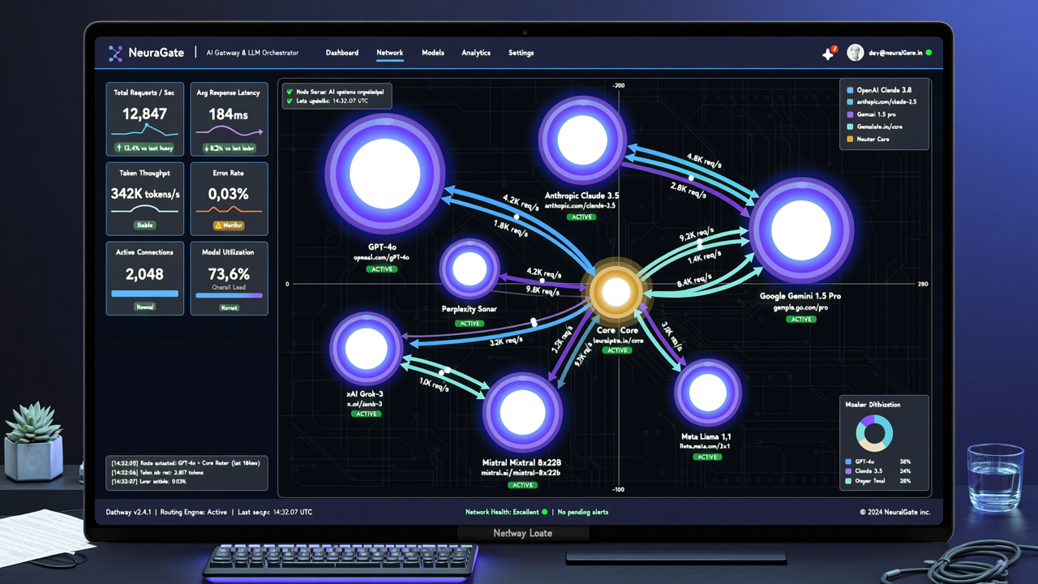Click the ACTIVE badge under Perplexity Sonar

pos(470,324)
